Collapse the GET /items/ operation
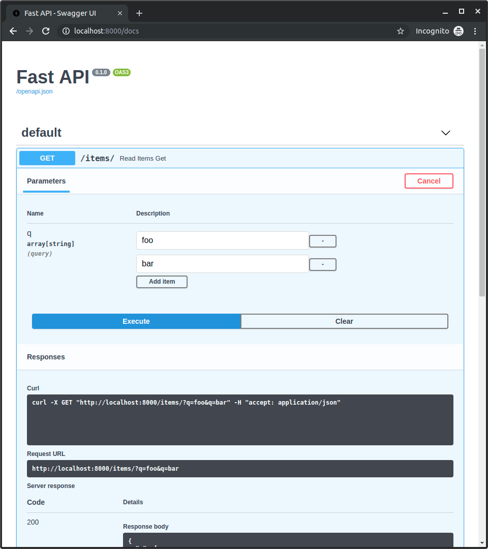Screen dimensions: 488x549 point(240,158)
